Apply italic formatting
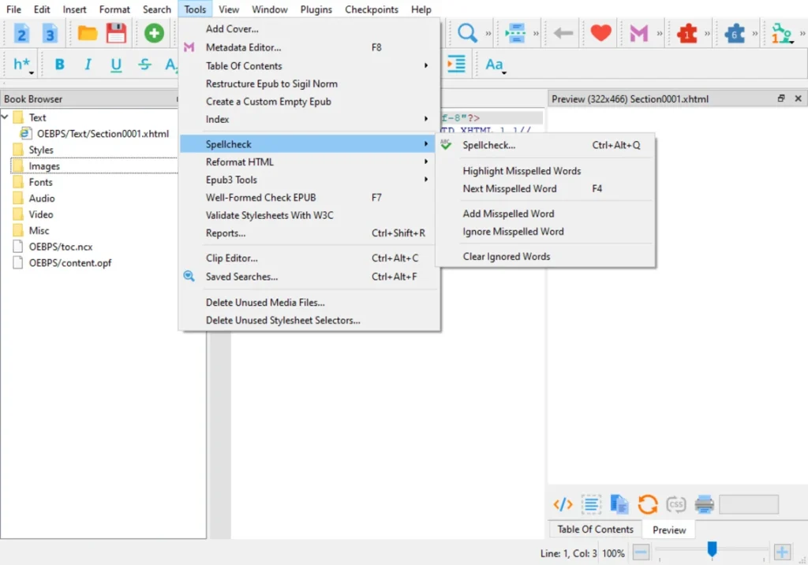Screen dimensions: 808x565 [x=88, y=65]
